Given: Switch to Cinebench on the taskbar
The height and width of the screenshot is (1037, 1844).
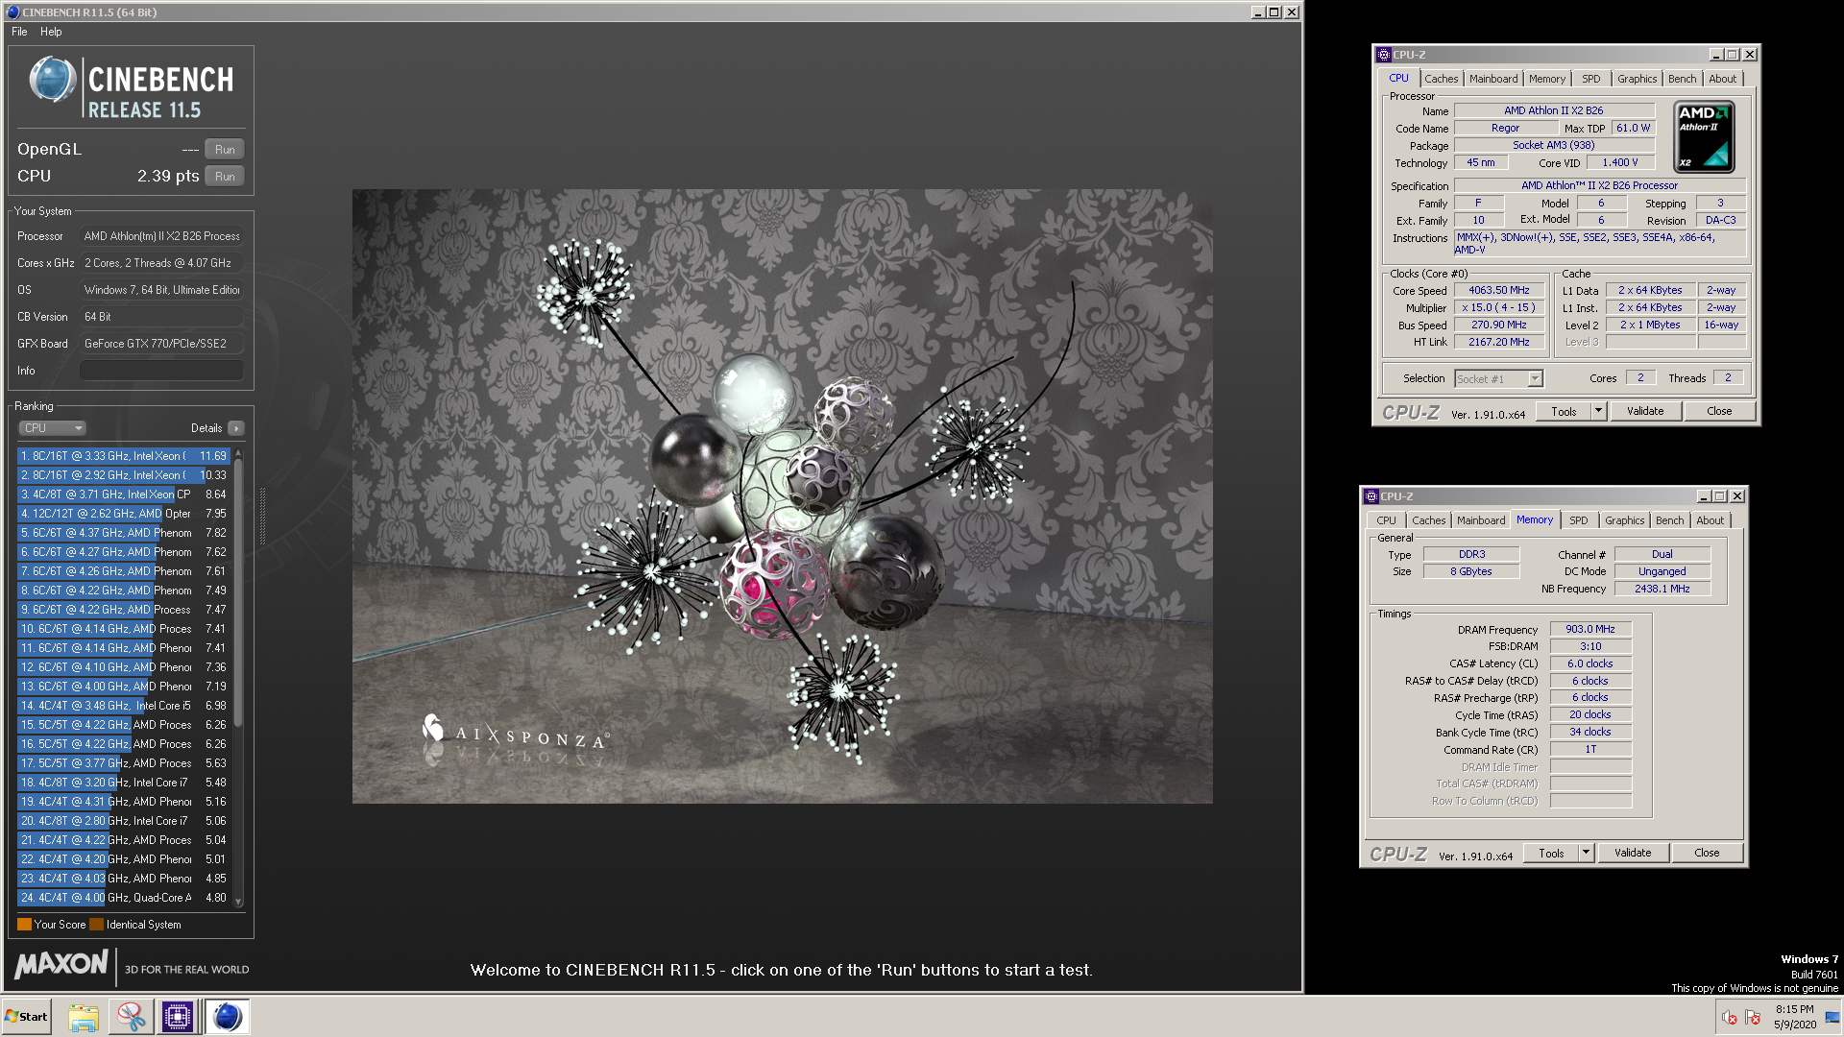Looking at the screenshot, I should (228, 1017).
